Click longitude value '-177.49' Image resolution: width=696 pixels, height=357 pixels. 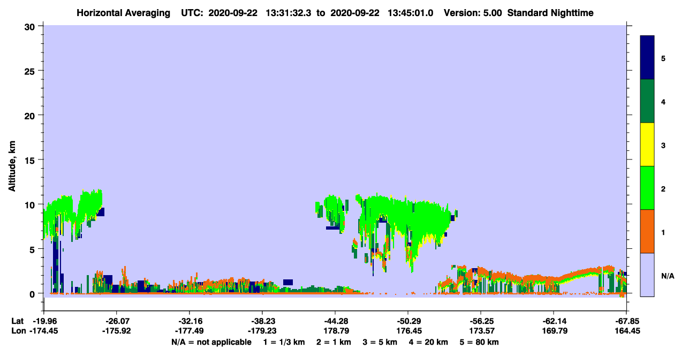click(190, 331)
